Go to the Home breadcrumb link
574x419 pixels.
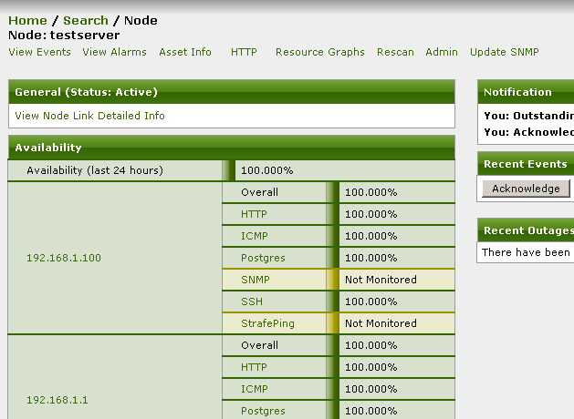27,20
